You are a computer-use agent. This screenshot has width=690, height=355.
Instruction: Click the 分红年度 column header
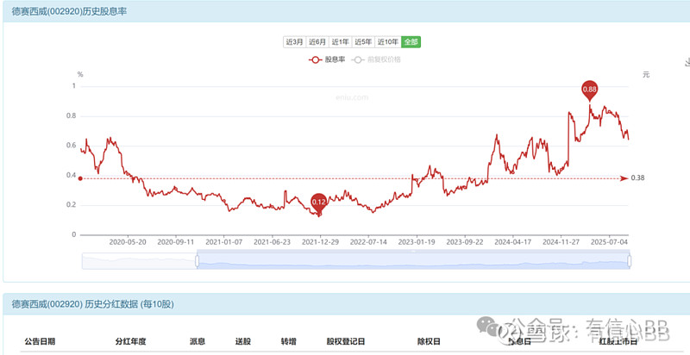pyautogui.click(x=130, y=341)
